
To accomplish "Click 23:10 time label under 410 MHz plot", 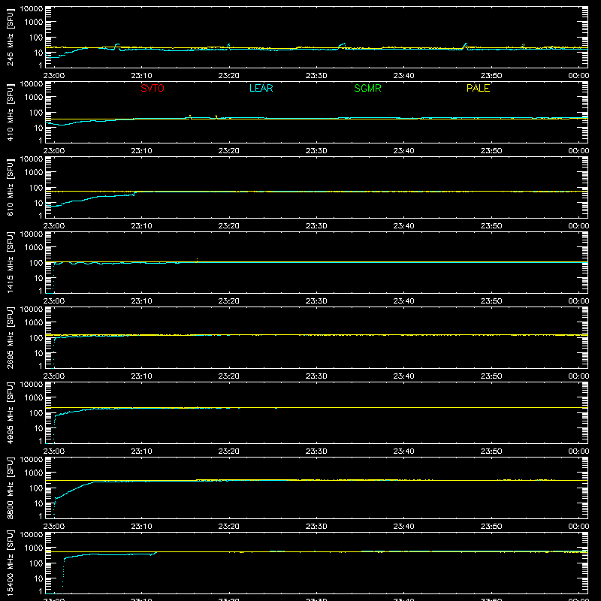I will click(x=141, y=151).
